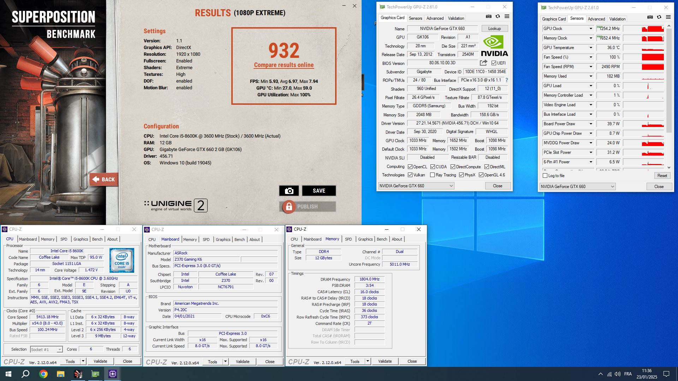Click the NVIDIA logo in GPU-Z

click(x=494, y=46)
